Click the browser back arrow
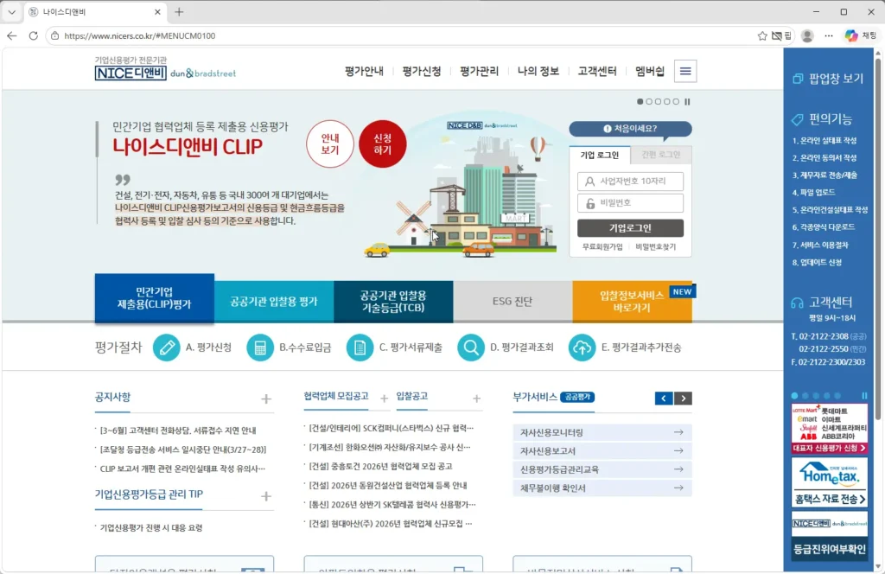The width and height of the screenshot is (885, 574). [12, 35]
